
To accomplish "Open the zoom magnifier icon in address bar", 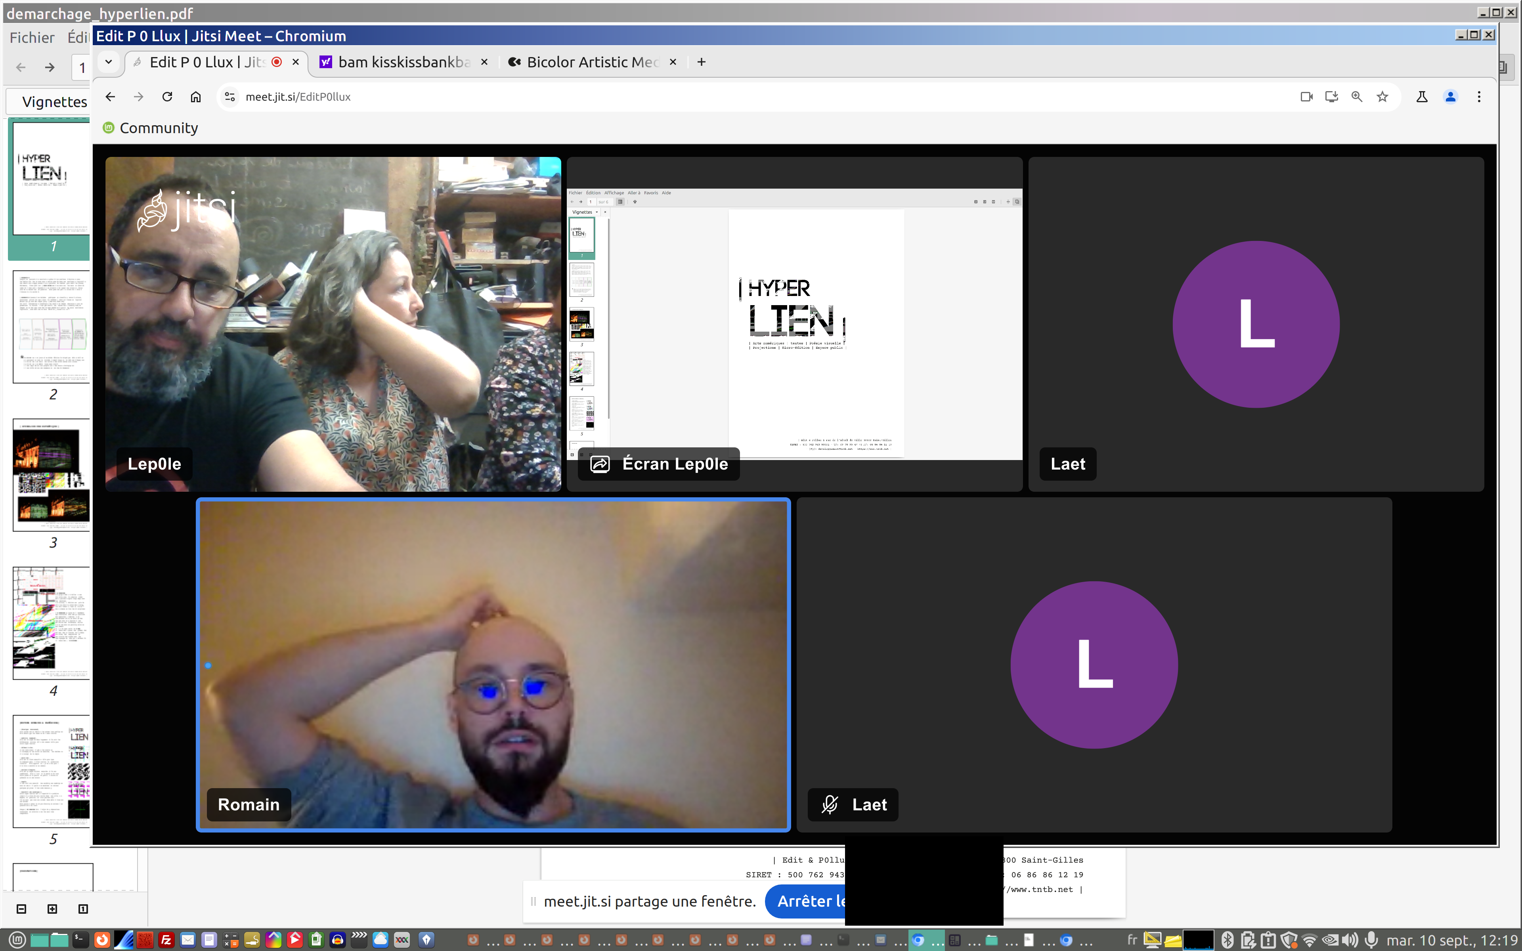I will tap(1357, 97).
